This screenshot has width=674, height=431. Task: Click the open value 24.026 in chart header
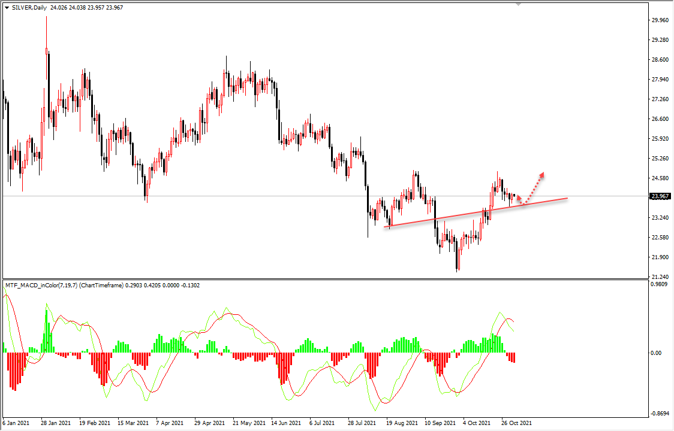click(58, 7)
